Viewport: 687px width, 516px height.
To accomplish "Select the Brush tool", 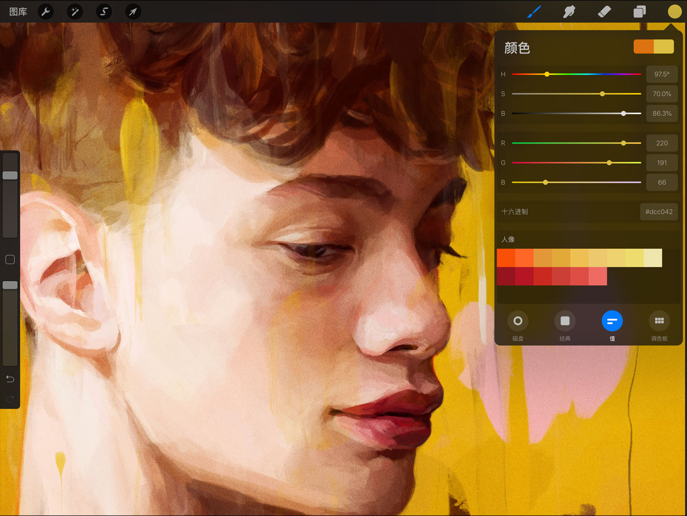I will (534, 12).
